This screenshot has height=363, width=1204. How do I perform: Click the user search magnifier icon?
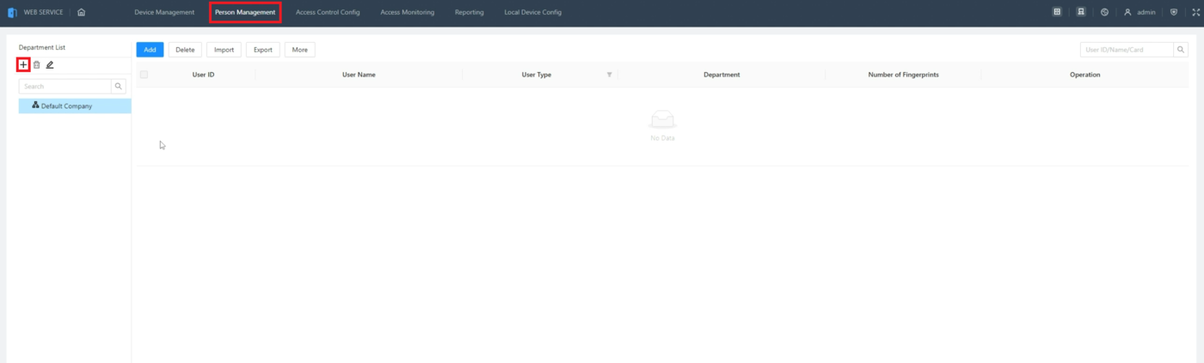coord(1181,50)
